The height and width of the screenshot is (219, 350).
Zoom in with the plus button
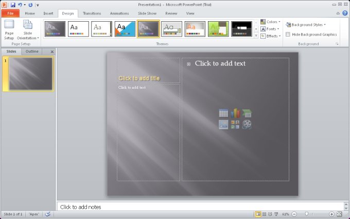pyautogui.click(x=331, y=214)
